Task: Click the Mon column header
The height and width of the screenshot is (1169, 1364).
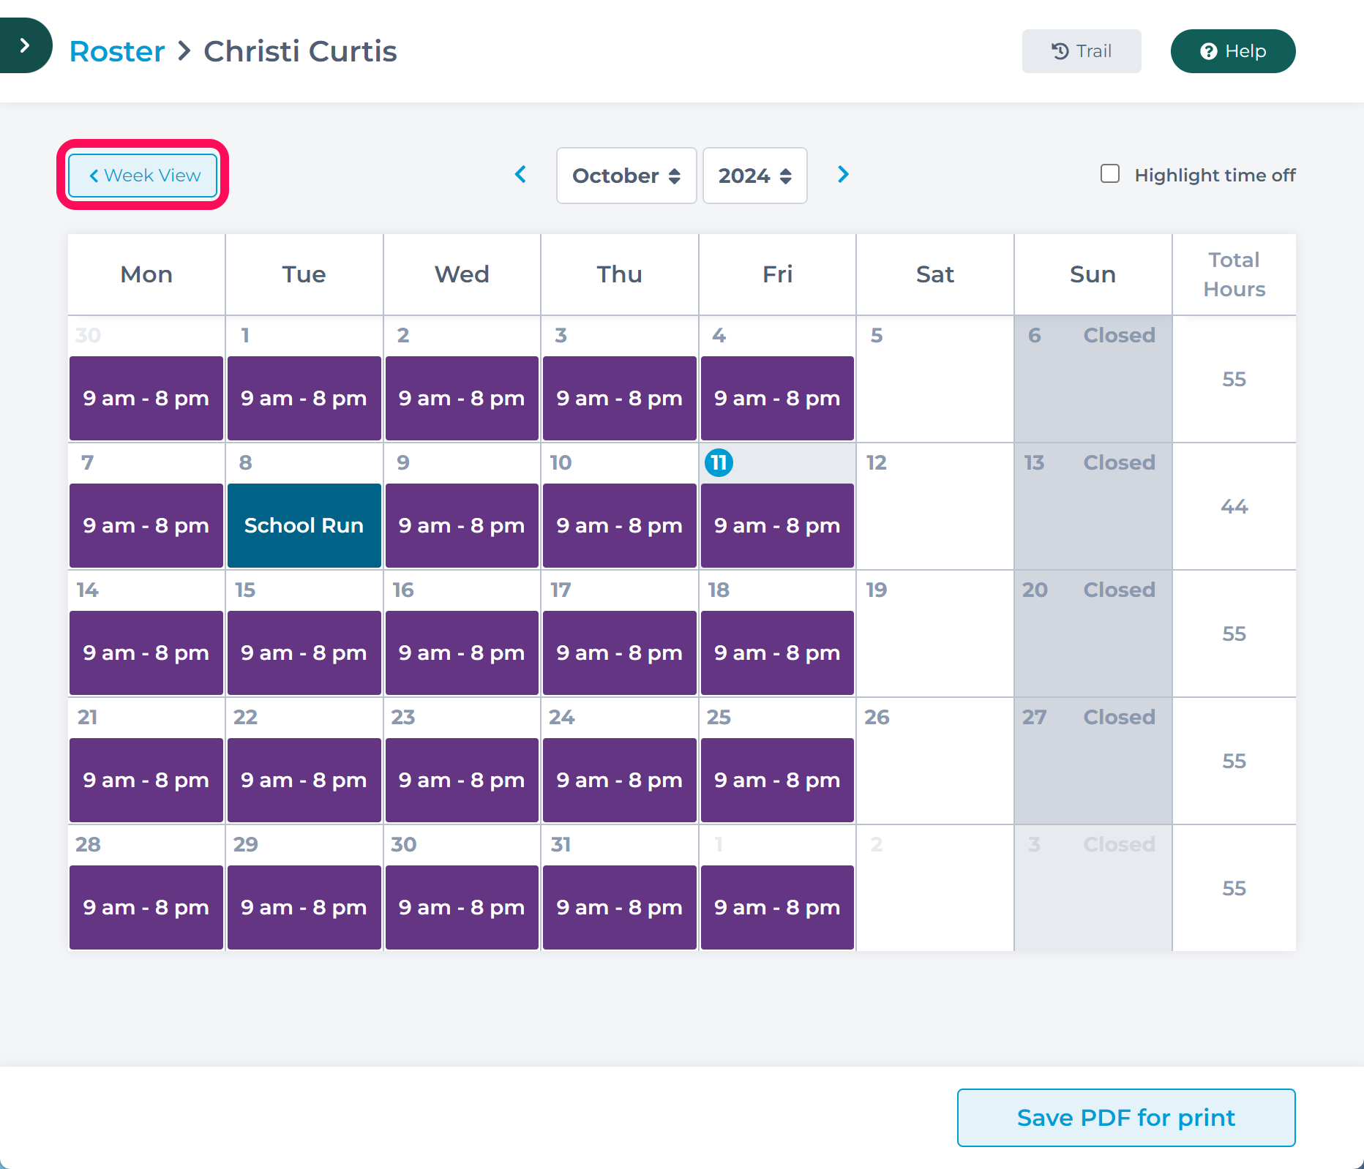Action: coord(146,274)
